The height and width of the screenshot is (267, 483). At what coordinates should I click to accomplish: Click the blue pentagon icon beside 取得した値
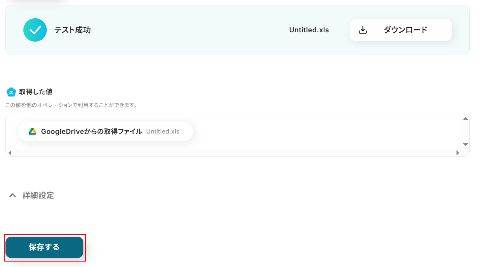(11, 92)
